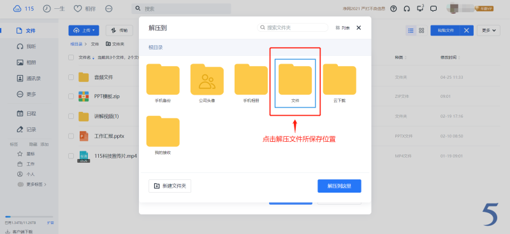Select the 手机备份 folder
Viewport: 510px width, 234px height.
163,83
